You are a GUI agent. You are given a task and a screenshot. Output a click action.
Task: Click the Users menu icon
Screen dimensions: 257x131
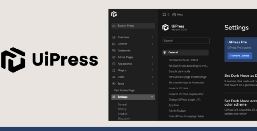coord(114,77)
